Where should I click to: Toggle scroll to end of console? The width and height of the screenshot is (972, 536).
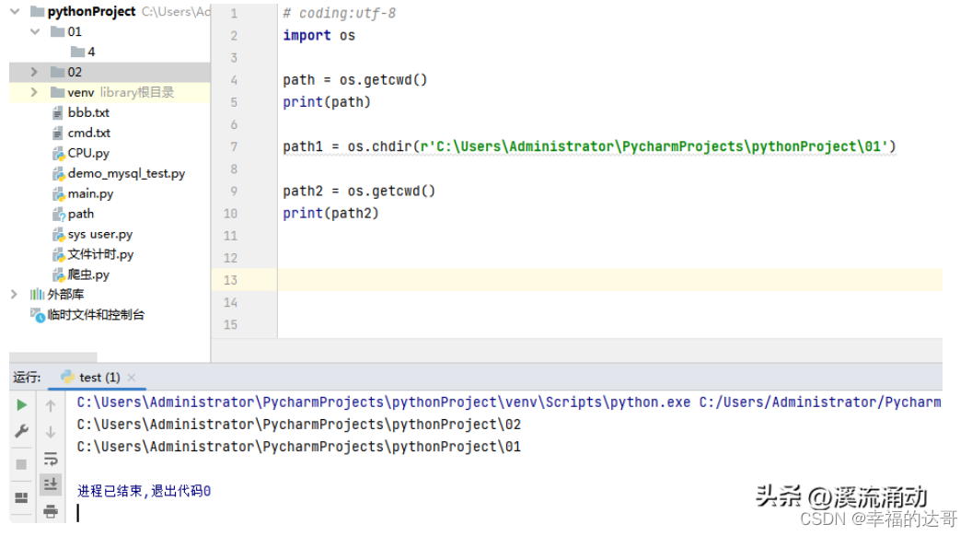[x=51, y=484]
